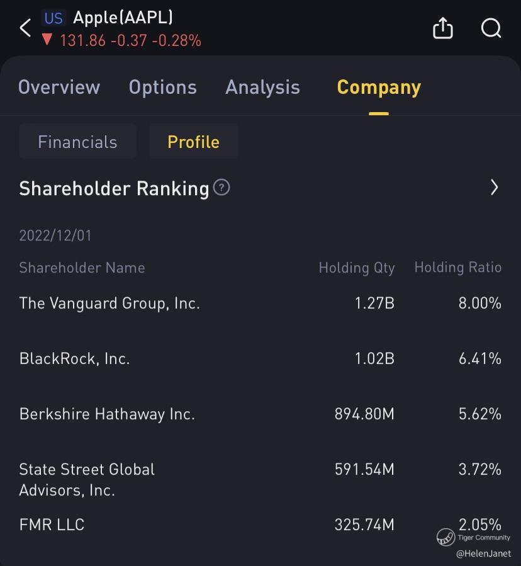Open The Vanguard Group, Inc. row
521x566 pixels.
point(109,303)
